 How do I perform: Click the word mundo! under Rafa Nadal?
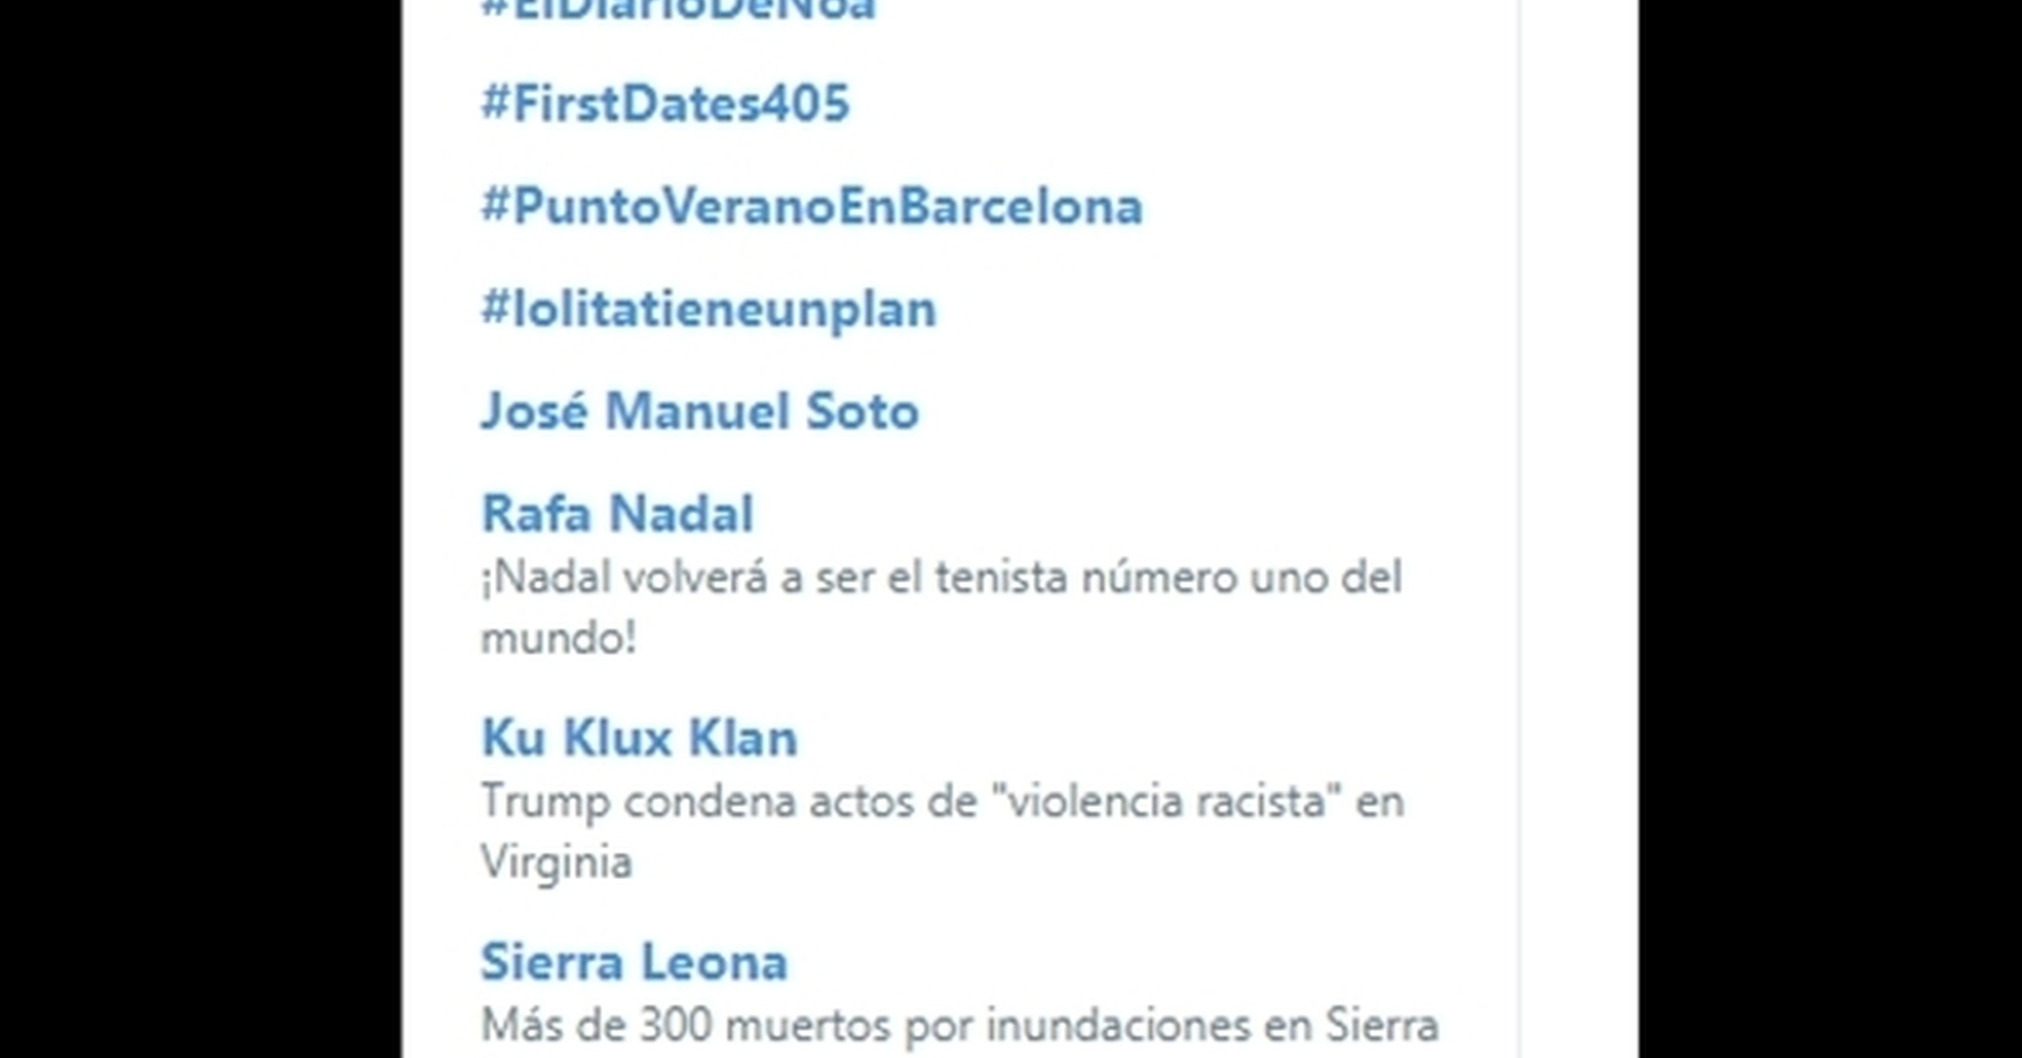pyautogui.click(x=558, y=638)
